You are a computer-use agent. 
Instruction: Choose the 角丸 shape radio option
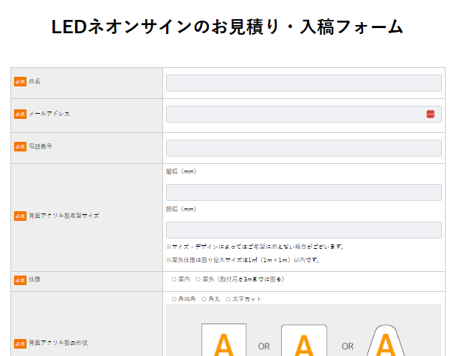pyautogui.click(x=204, y=299)
